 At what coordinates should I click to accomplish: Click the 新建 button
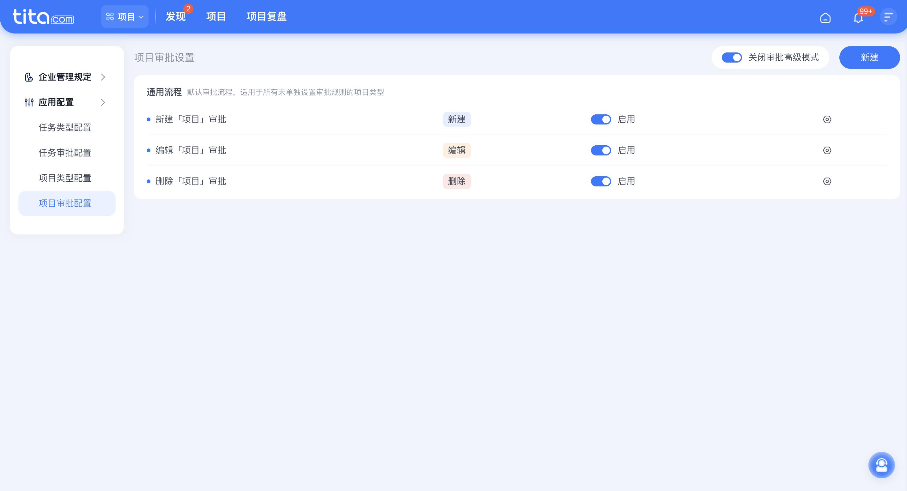pos(869,58)
